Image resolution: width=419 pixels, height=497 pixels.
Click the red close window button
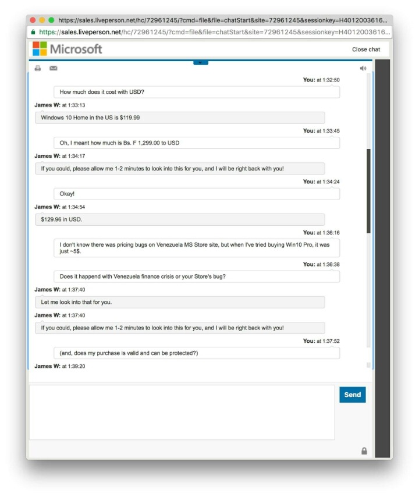pyautogui.click(x=33, y=20)
